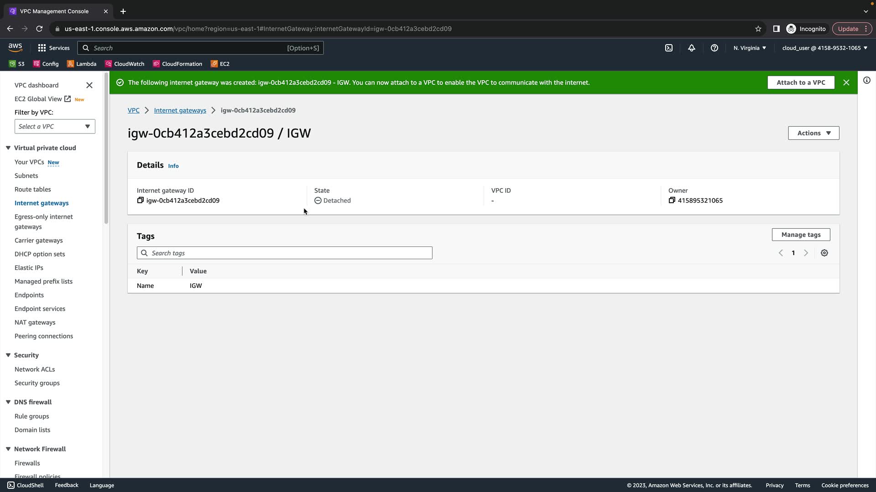Go to NAT gateways page
876x492 pixels.
point(35,323)
